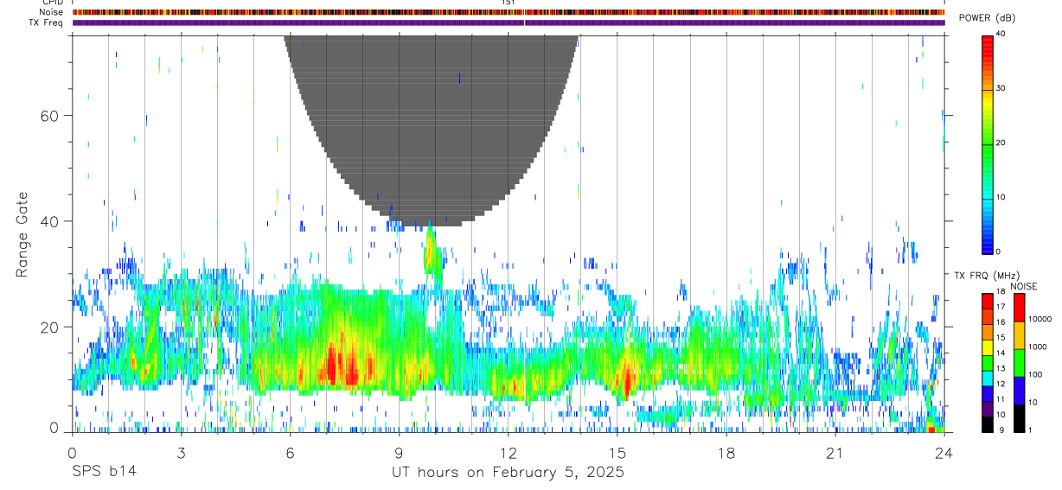The width and height of the screenshot is (1062, 490).
Task: Select the 0 label on POWER scale
Action: coord(998,251)
